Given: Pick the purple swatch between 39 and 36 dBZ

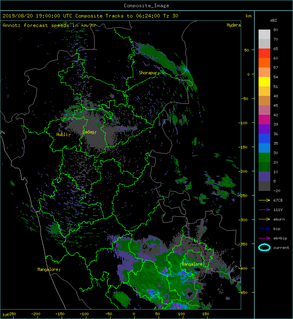Looking at the screenshot, I should point(264,129).
